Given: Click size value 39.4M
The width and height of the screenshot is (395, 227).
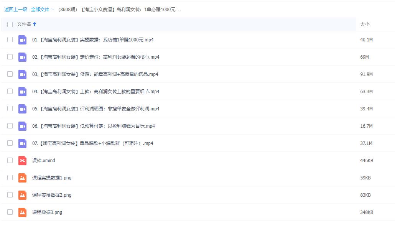Looking at the screenshot, I should (366, 109).
